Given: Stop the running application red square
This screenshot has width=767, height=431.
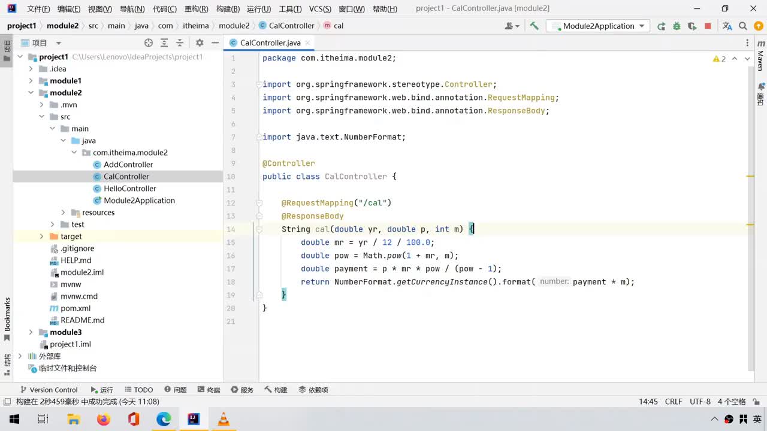Looking at the screenshot, I should (x=708, y=26).
